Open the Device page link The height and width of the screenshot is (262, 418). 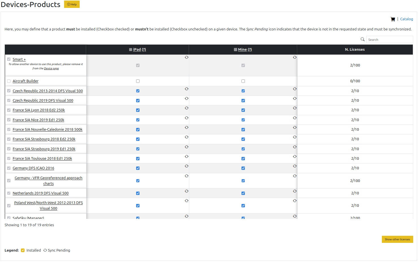click(x=51, y=68)
